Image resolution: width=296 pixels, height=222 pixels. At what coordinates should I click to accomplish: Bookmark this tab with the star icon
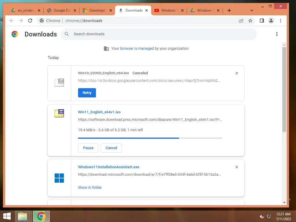click(x=250, y=21)
